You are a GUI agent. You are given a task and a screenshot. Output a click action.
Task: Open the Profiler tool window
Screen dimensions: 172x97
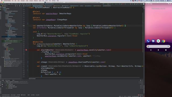(33, 95)
